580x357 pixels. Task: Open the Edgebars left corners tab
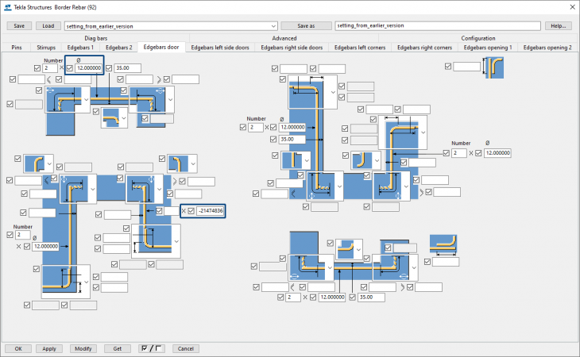[360, 48]
